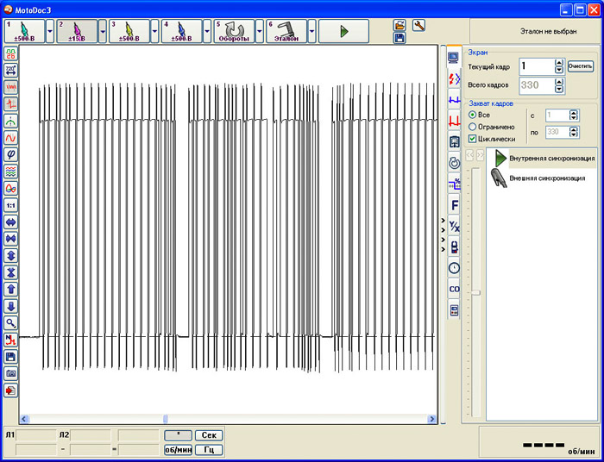604x462 pixels.
Task: Open dropdown arrow next to channel 2
Action: click(x=103, y=31)
